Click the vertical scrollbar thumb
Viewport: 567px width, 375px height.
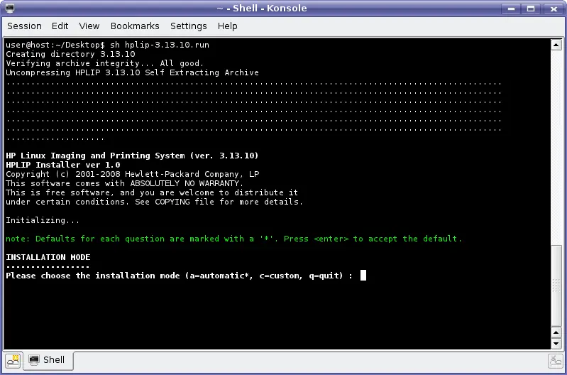coord(556,286)
